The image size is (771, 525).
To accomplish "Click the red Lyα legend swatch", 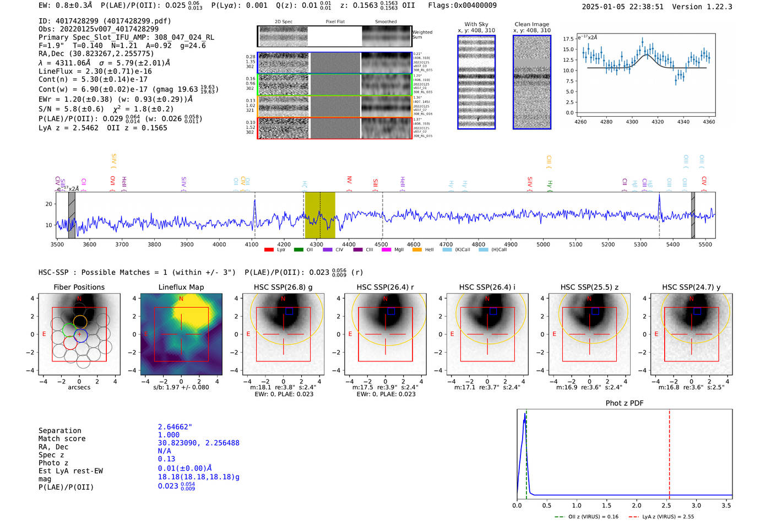I will 269,250.
